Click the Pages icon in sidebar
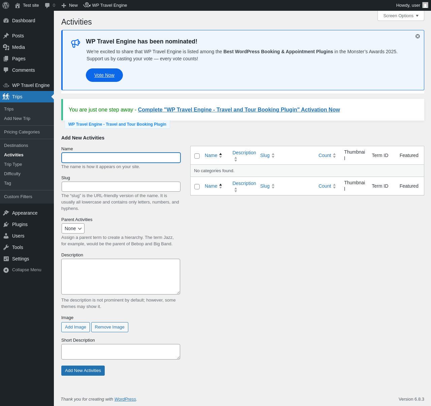Screen dimensions: 431x406 6,59
